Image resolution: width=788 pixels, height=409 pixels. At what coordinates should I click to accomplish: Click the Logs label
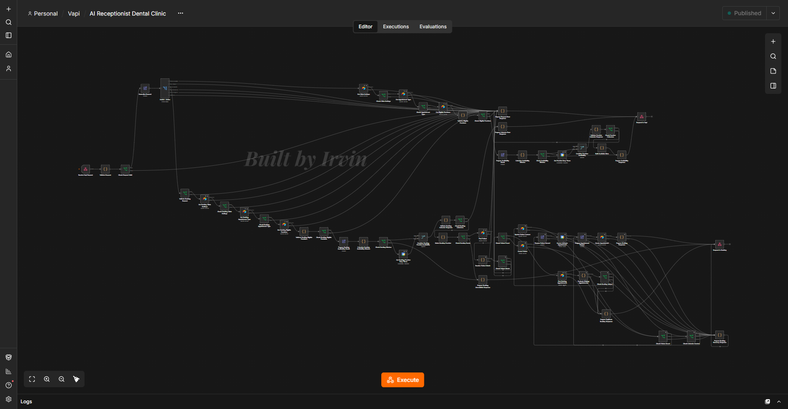[x=26, y=402]
